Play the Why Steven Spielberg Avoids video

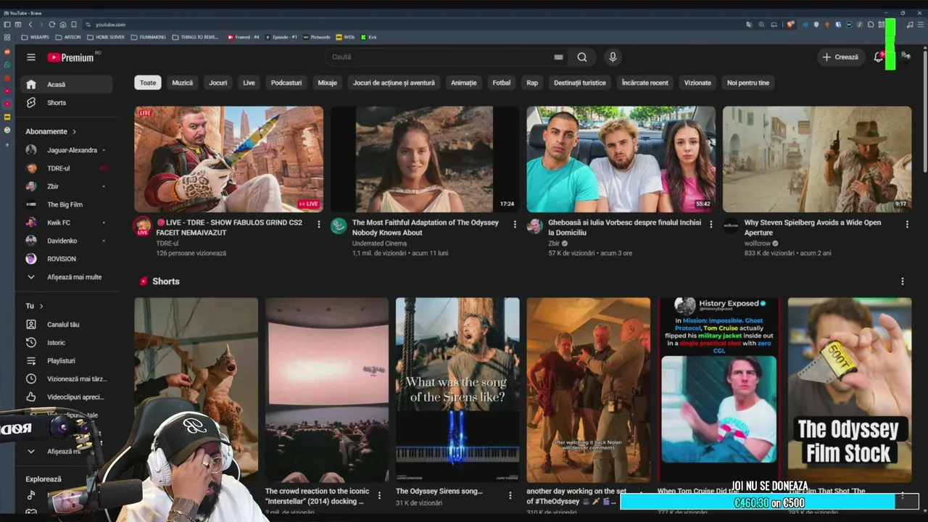click(817, 159)
